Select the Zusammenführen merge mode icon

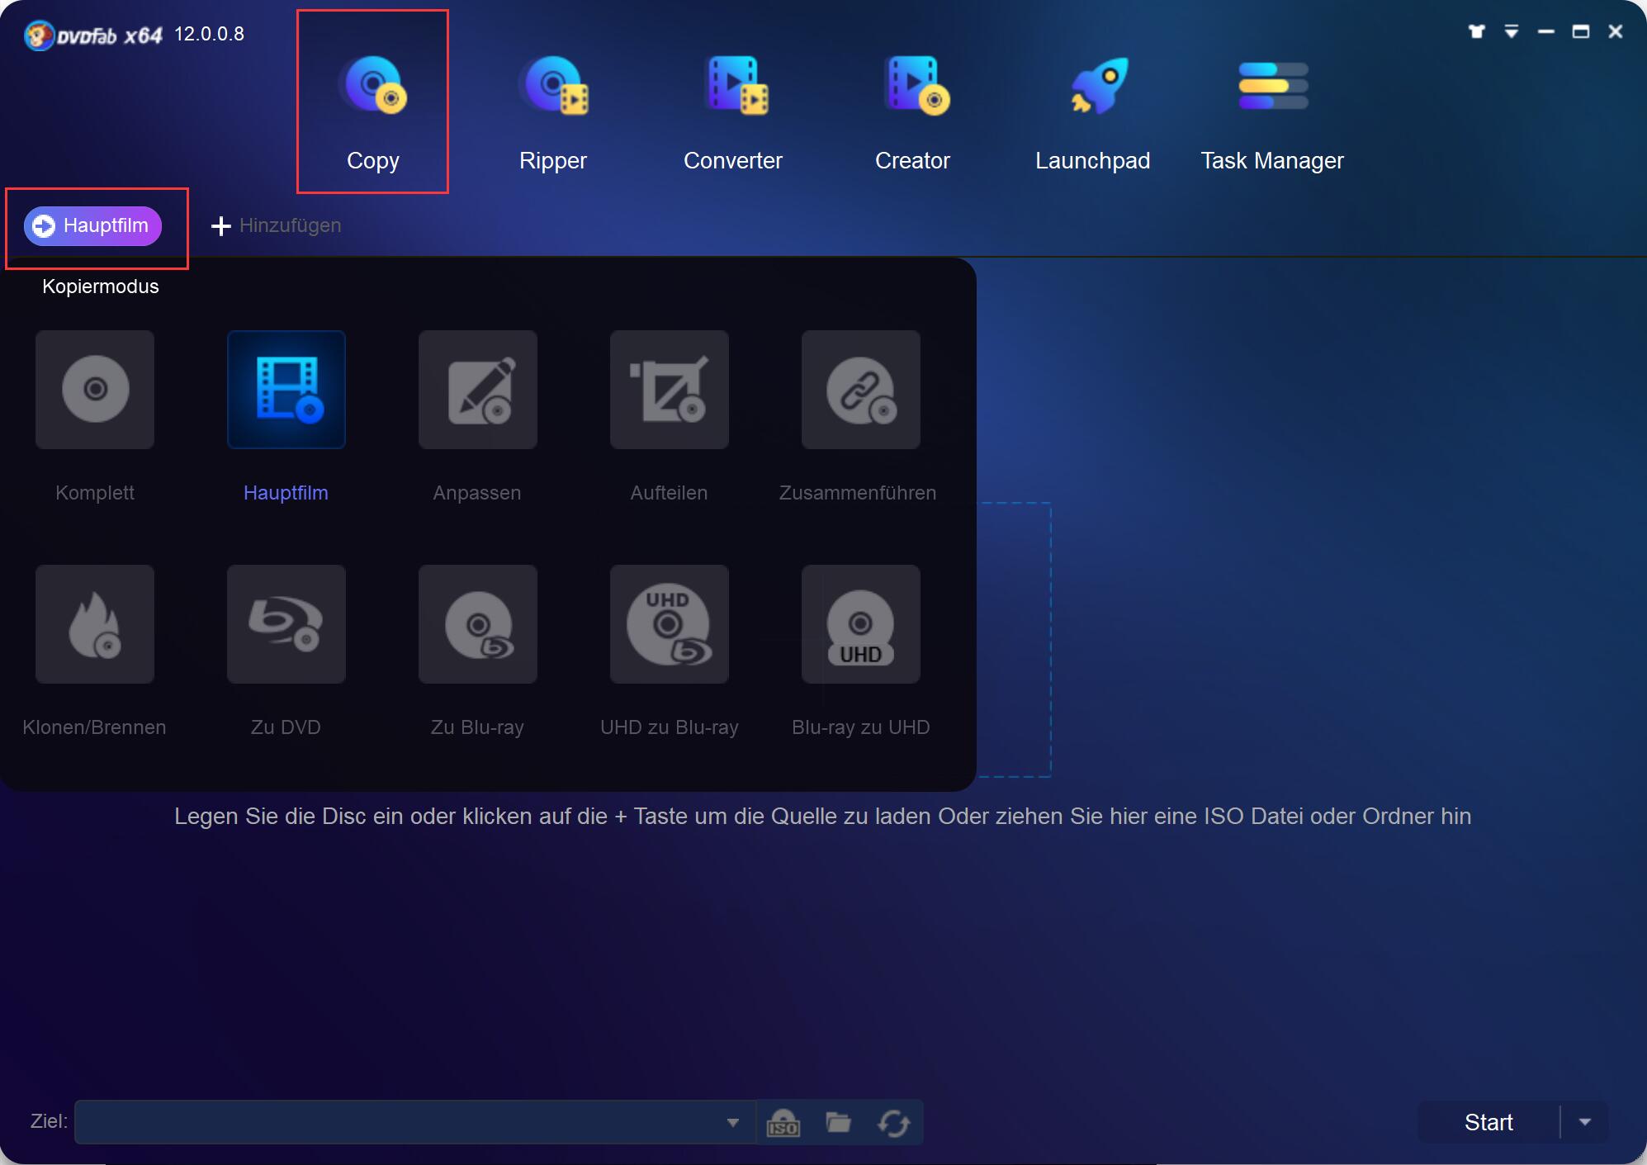861,390
